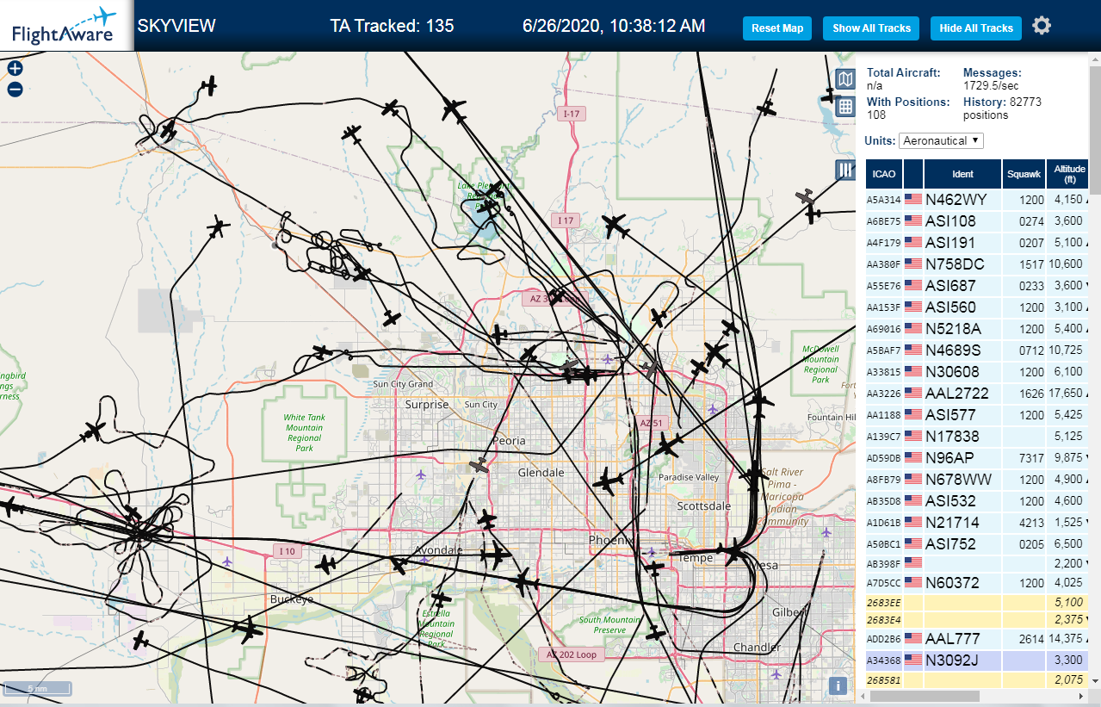
Task: Click the Phoenix city label on map
Action: point(610,540)
